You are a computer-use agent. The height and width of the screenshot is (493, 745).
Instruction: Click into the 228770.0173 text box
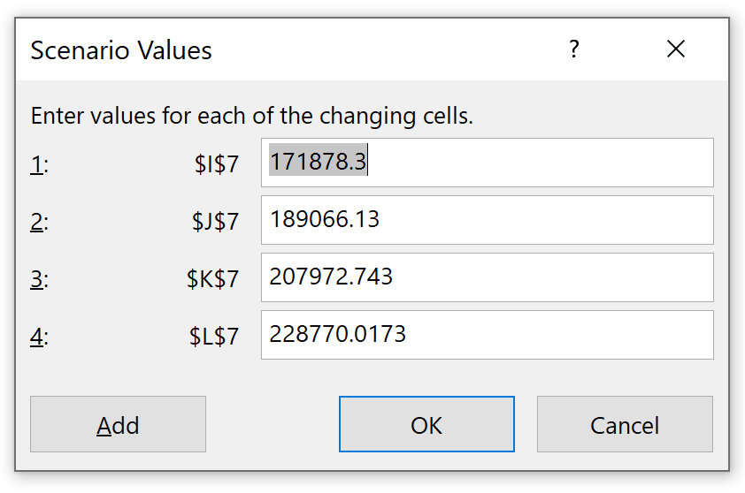(487, 335)
